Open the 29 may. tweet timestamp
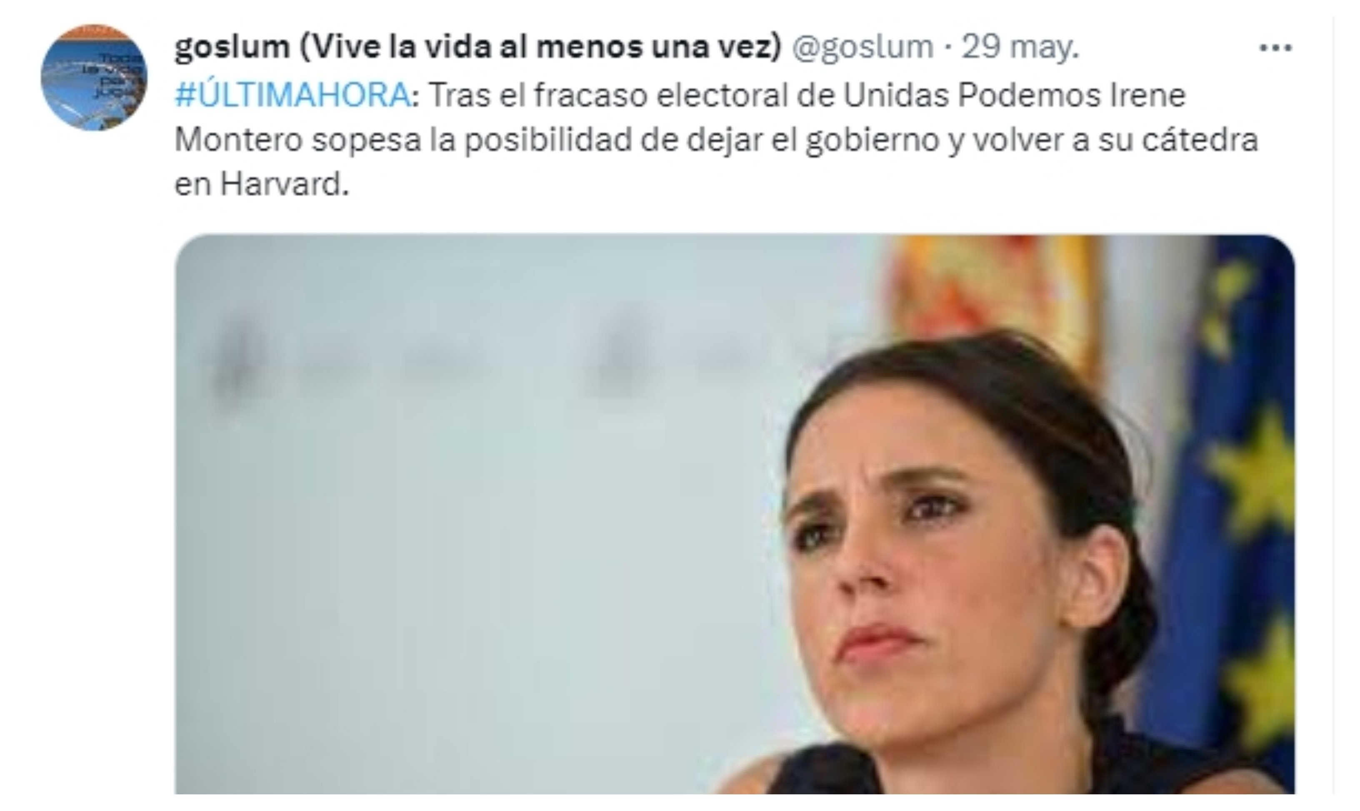The image size is (1360, 811). (x=1020, y=47)
